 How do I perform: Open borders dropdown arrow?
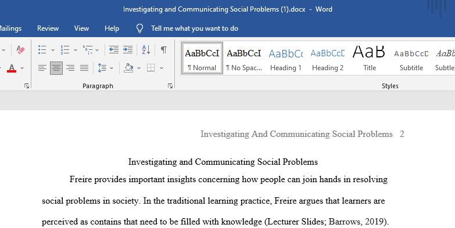tap(162, 68)
